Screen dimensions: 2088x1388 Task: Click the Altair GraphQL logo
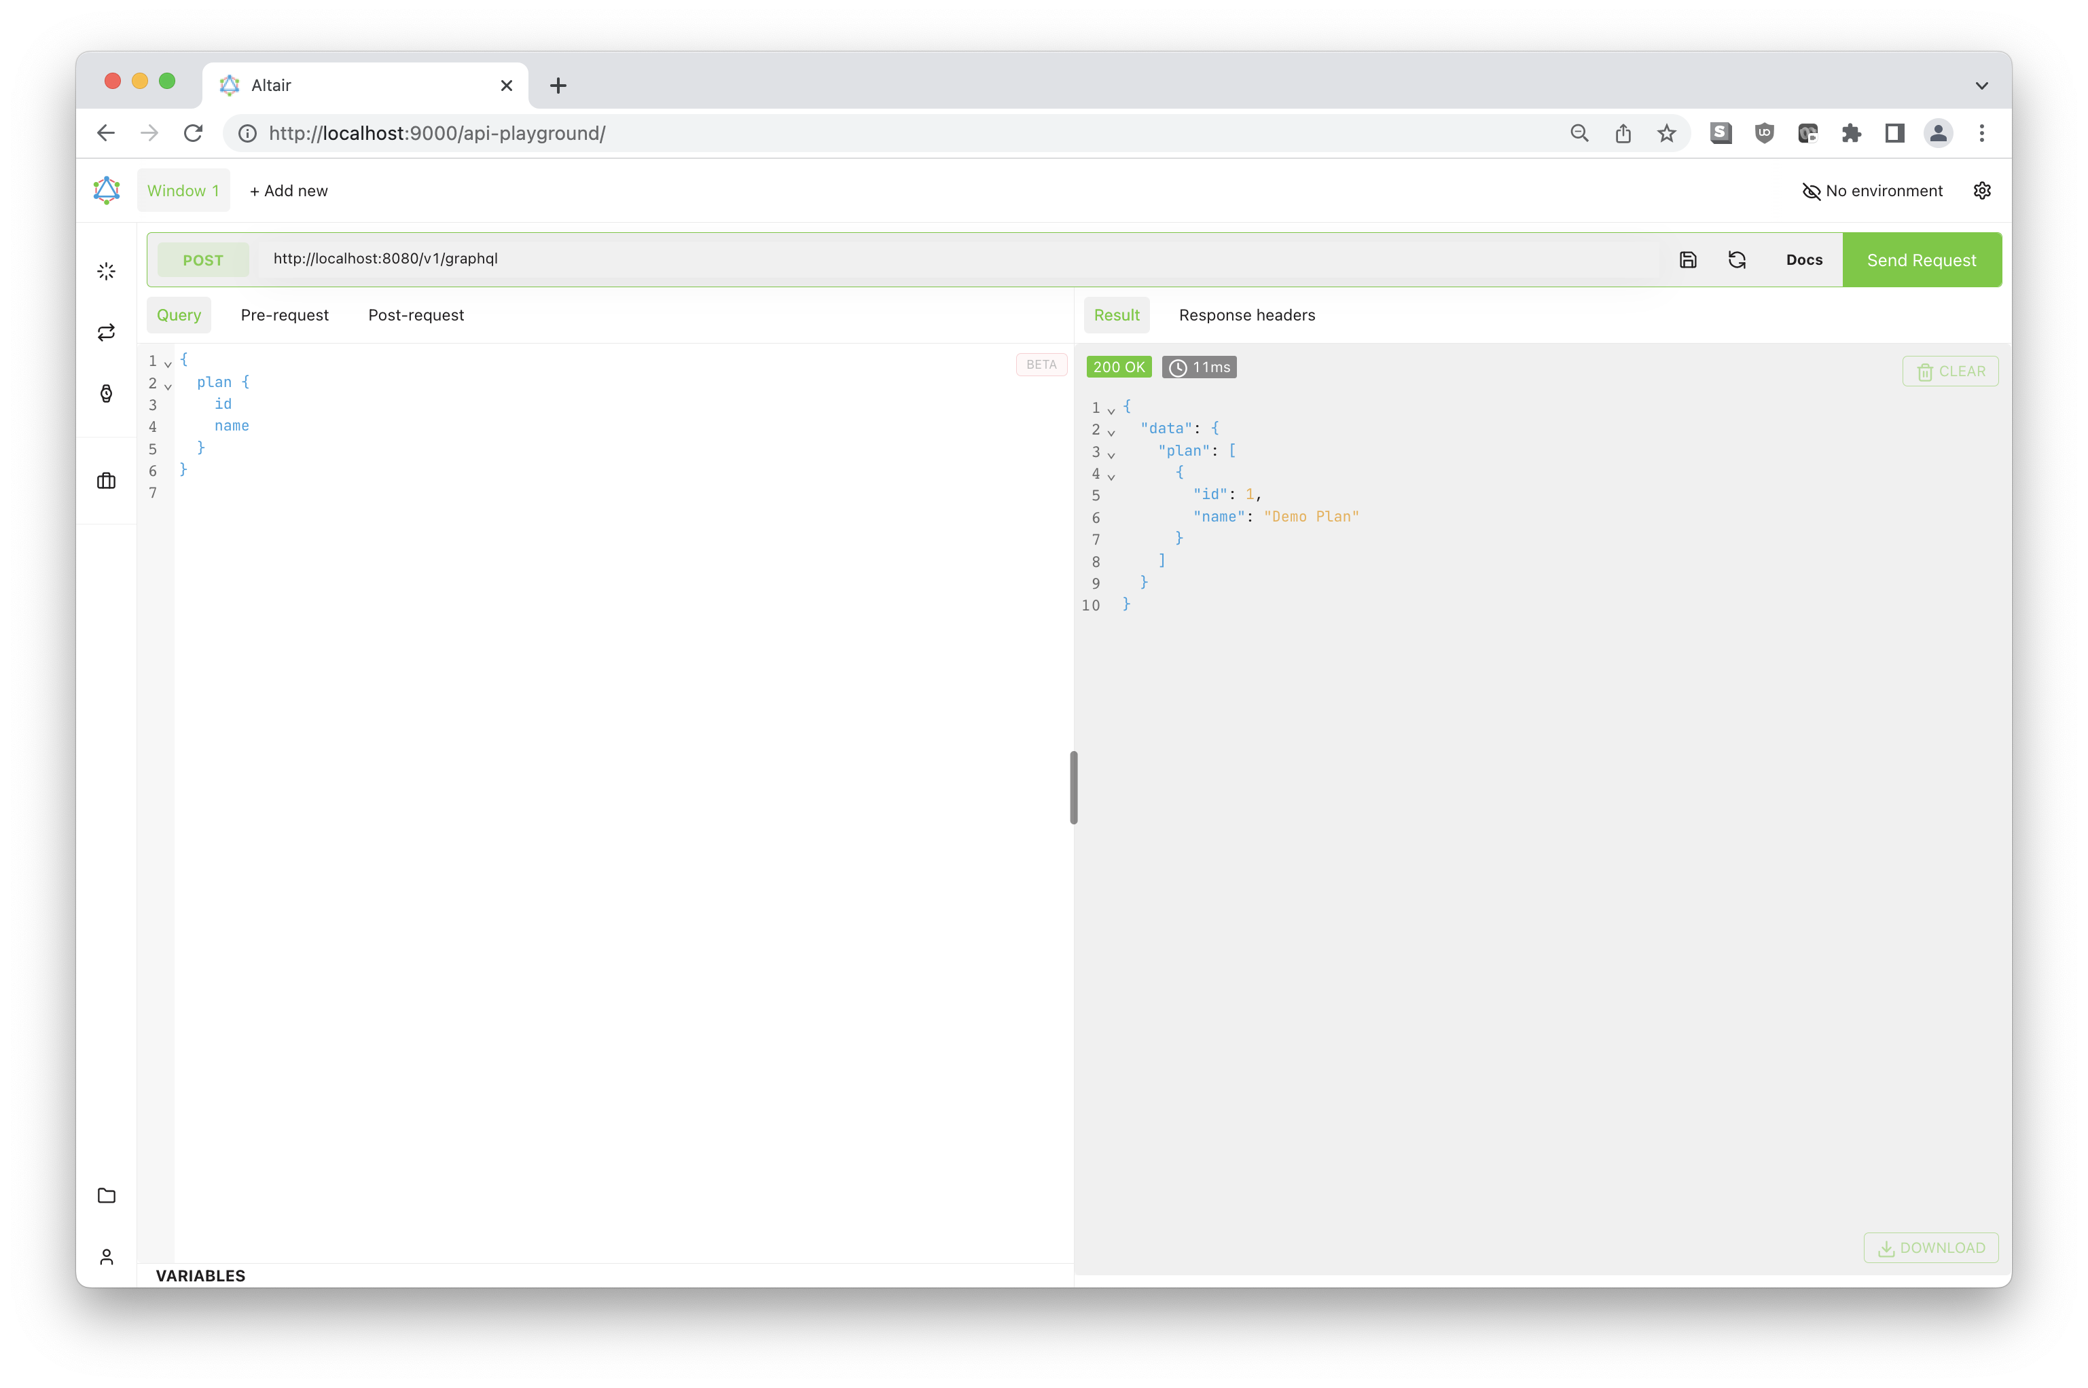tap(106, 189)
